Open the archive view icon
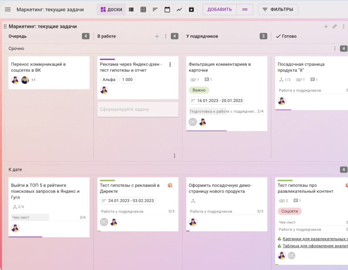Screen dimensions: 348x270 [x=191, y=9]
